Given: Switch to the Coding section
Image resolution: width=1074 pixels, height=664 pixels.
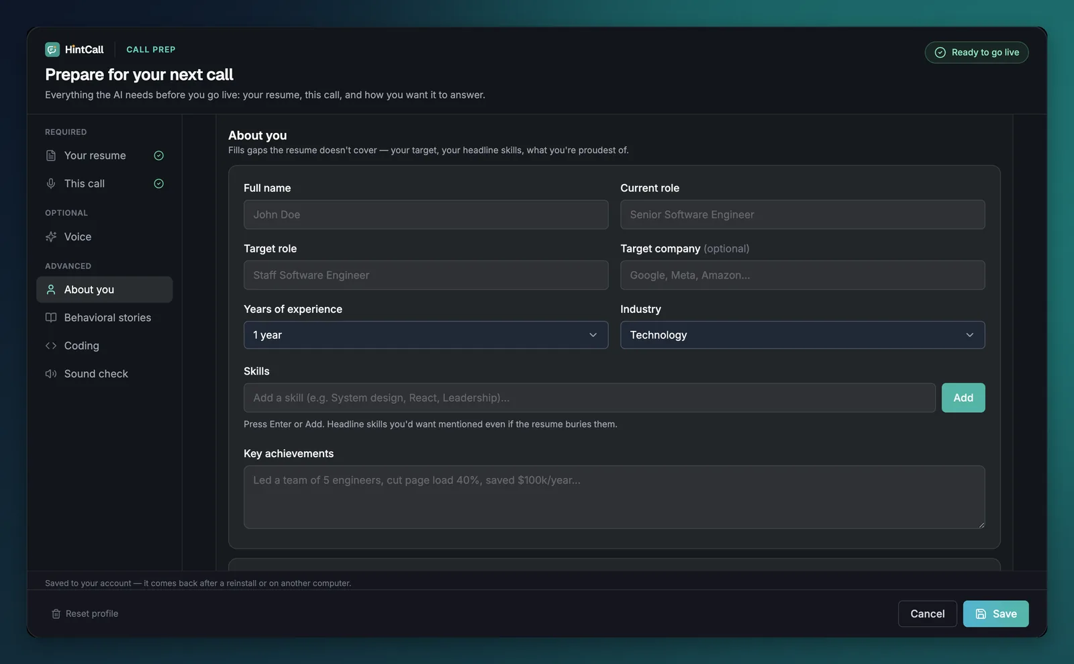Looking at the screenshot, I should pos(105,346).
